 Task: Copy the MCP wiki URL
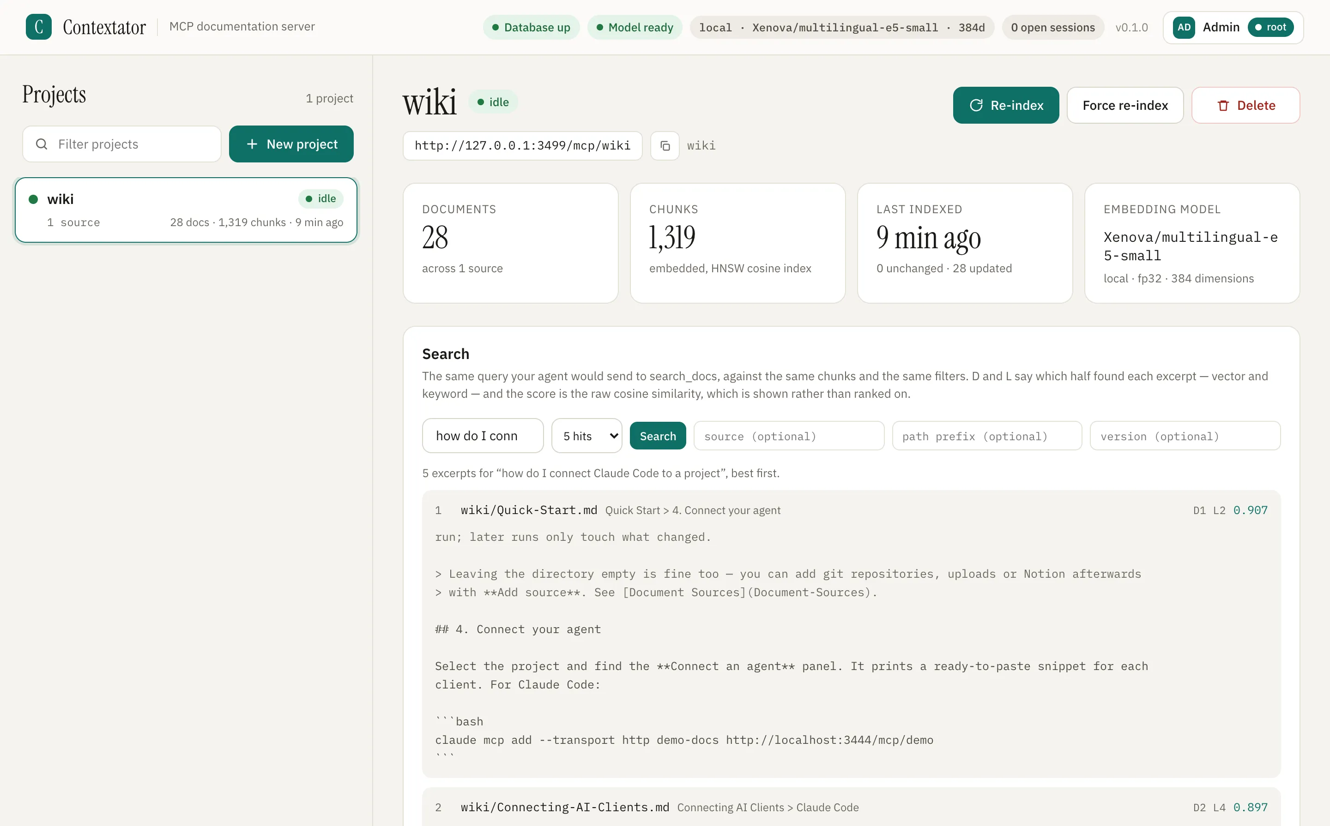pyautogui.click(x=665, y=146)
